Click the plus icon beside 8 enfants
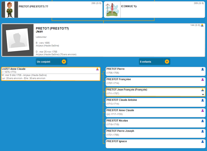 (x=167, y=62)
